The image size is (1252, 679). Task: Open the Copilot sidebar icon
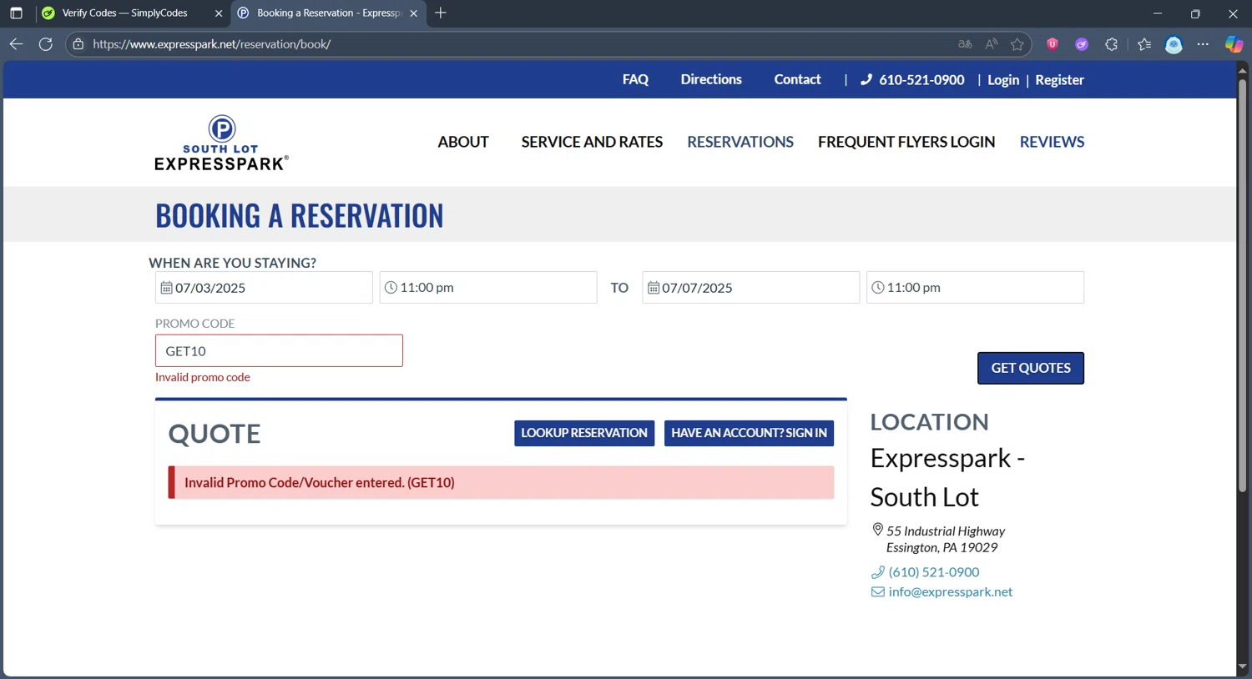click(x=1234, y=44)
